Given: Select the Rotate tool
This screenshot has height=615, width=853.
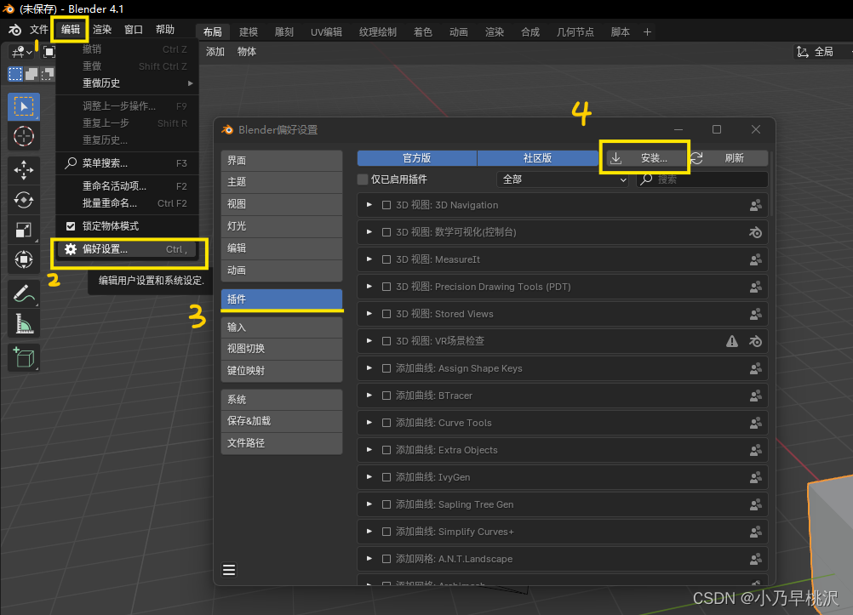Looking at the screenshot, I should [x=23, y=200].
